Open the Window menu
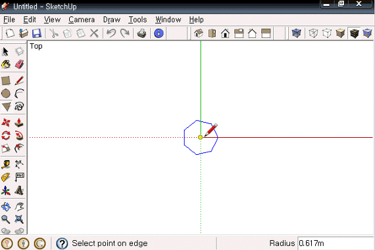Viewport: 375px width, 250px height. (x=168, y=20)
